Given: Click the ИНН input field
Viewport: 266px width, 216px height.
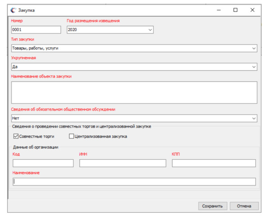Looking at the screenshot, I should coord(123,163).
